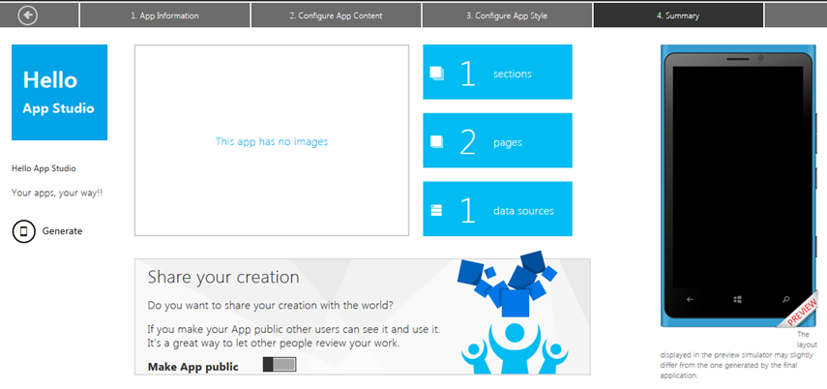Click the data sources list icon

pyautogui.click(x=436, y=210)
